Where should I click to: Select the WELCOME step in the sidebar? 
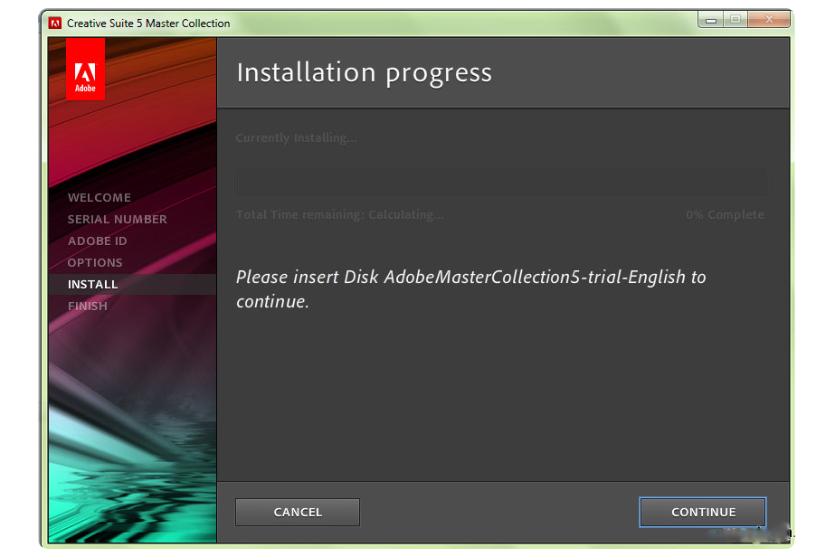pos(99,197)
